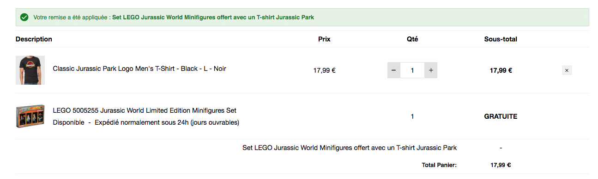Click the Total Panier label
Image resolution: width=598 pixels, height=179 pixels.
pos(439,165)
